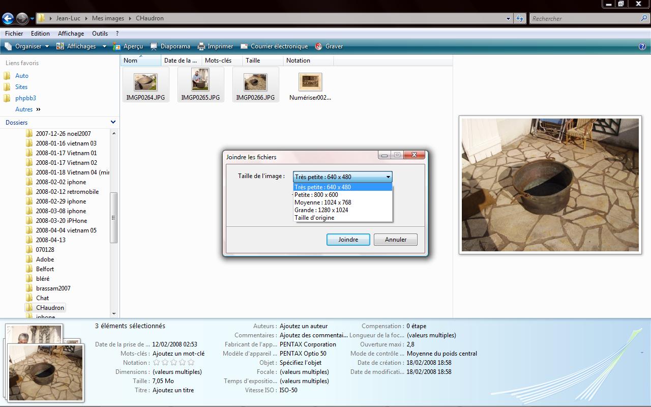
Task: Open the Affichage menu
Action: [71, 34]
